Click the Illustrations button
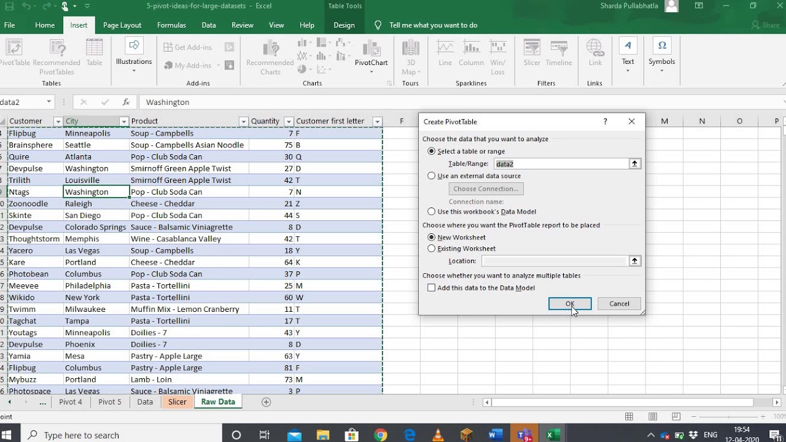786x442 pixels. [133, 55]
